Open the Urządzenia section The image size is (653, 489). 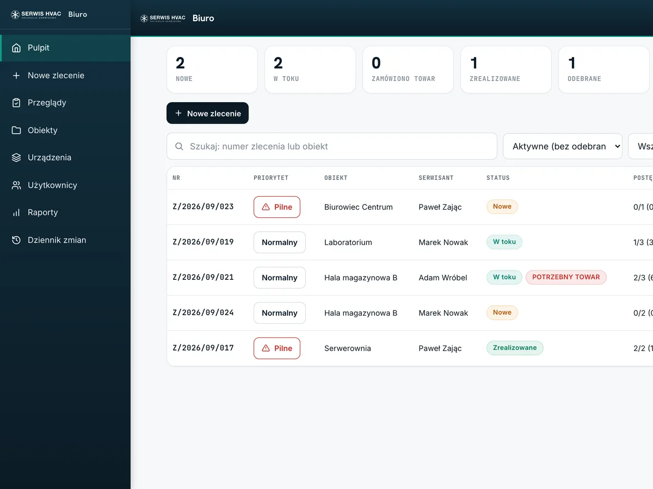[x=65, y=158]
